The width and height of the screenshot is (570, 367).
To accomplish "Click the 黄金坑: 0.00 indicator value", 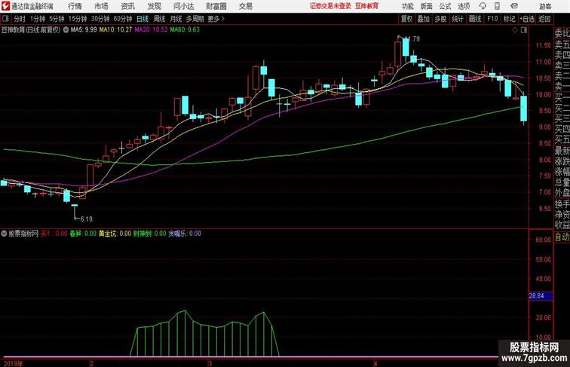I will coord(115,234).
